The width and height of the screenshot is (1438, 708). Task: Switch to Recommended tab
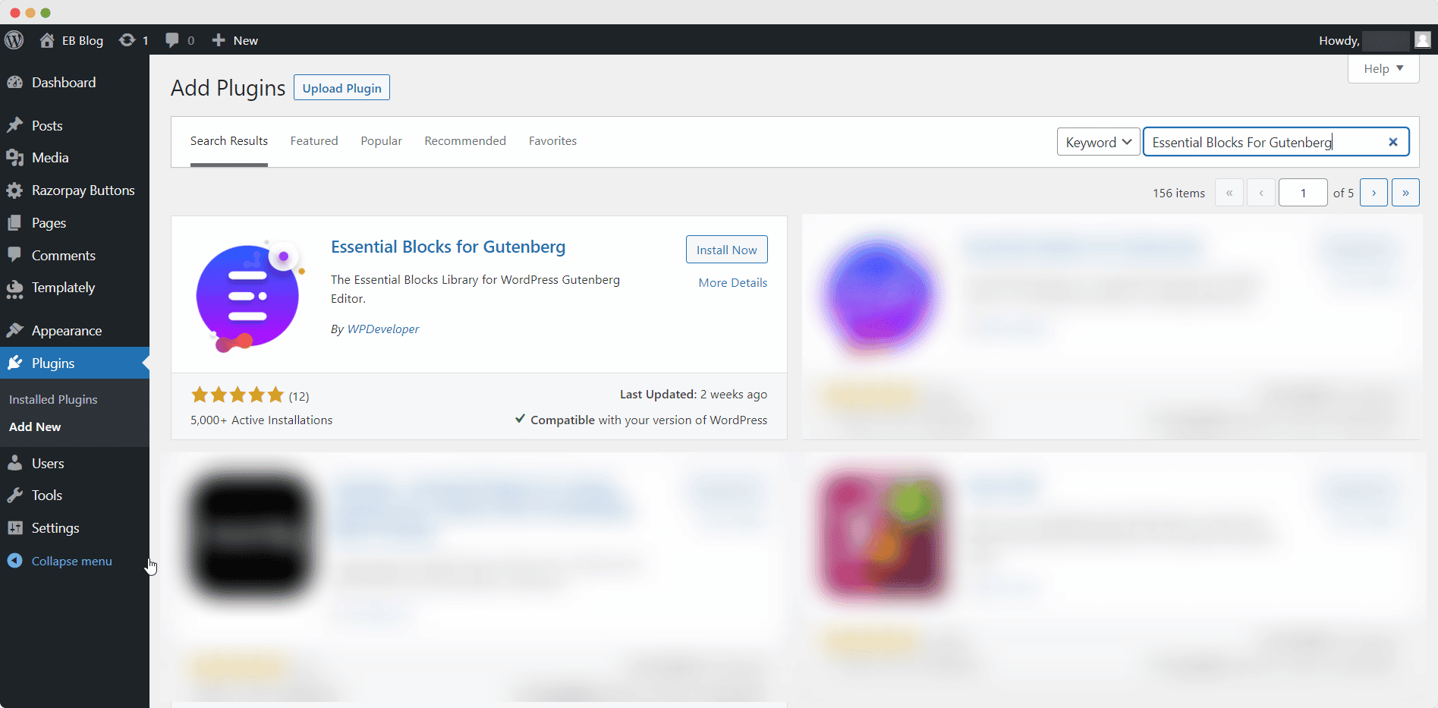465,141
